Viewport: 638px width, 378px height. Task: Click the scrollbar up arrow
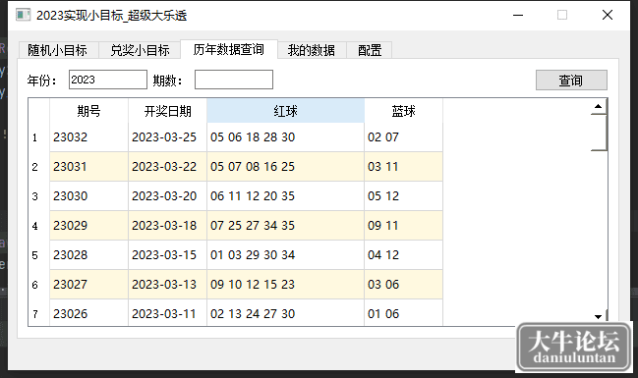click(x=598, y=106)
